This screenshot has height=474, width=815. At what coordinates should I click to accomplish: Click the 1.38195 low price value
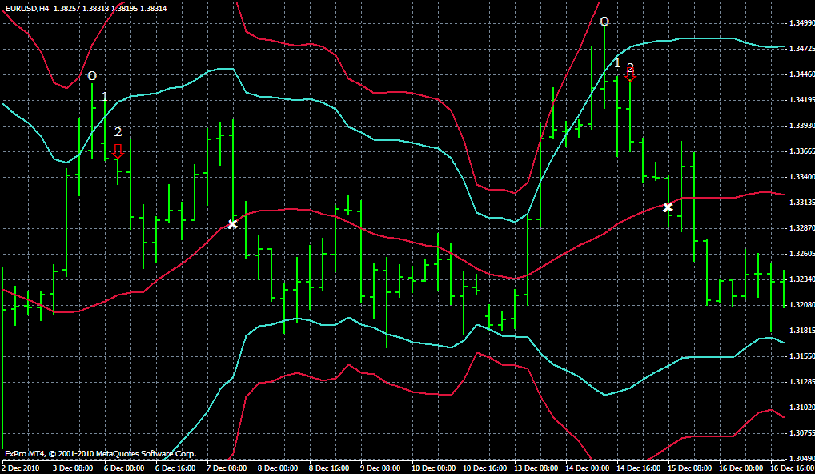click(125, 8)
